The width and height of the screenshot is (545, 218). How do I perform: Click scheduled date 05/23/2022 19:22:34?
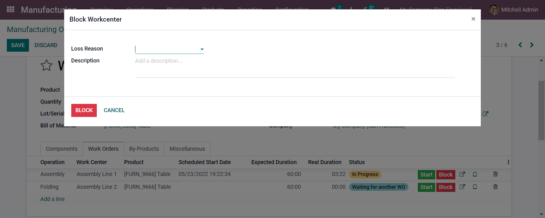(205, 174)
